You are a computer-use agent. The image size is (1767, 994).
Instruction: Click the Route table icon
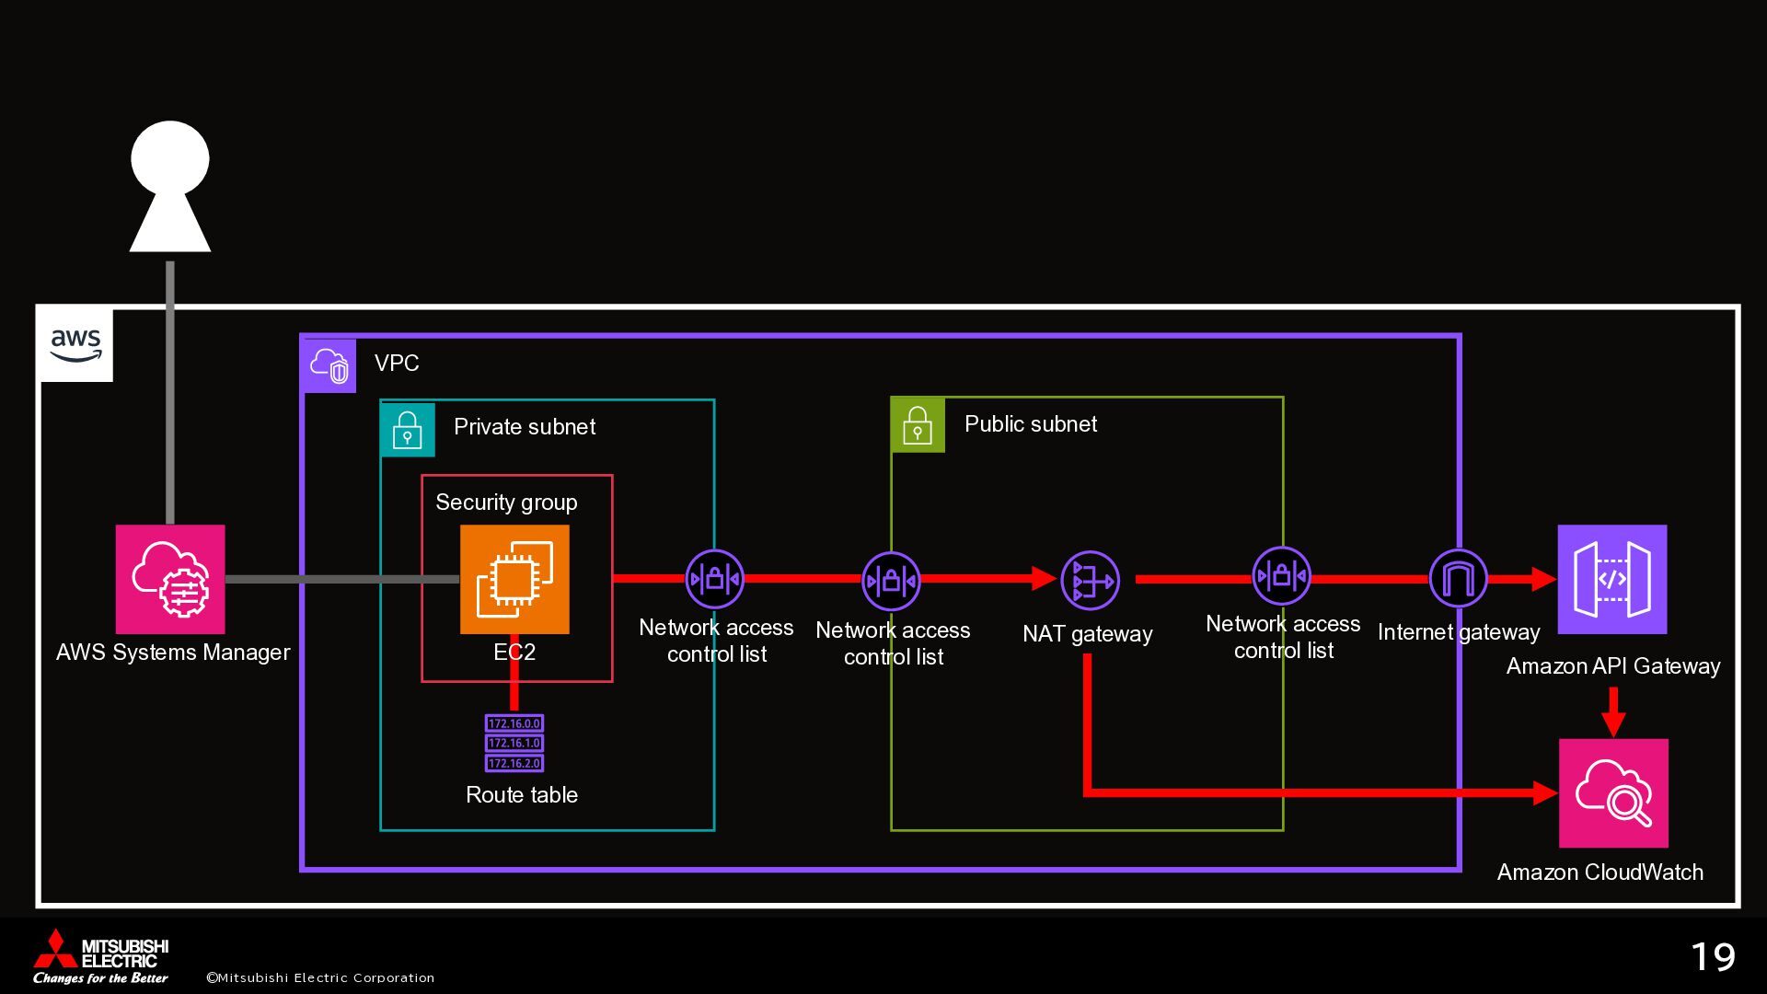[514, 743]
